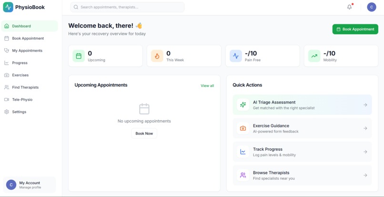Click the This Week stat card
Image resolution: width=384 pixels, height=197 pixels.
point(184,56)
